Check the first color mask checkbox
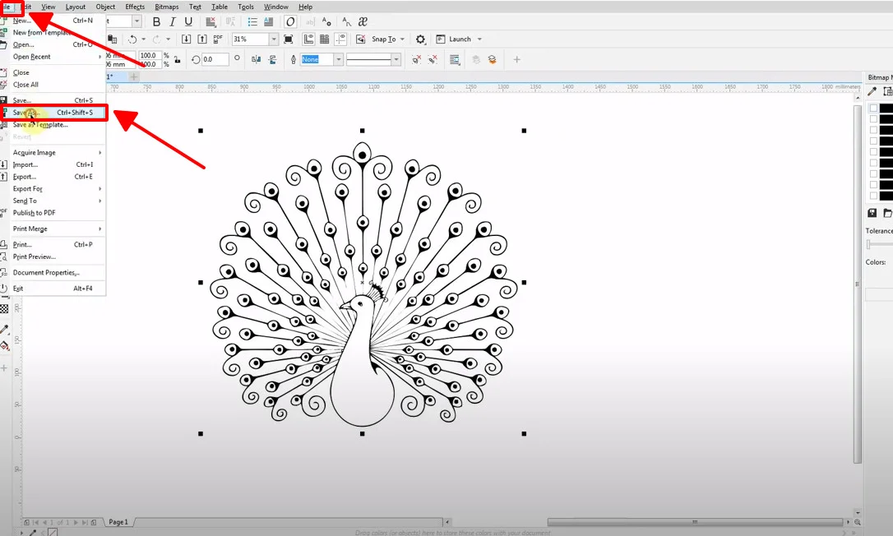 click(873, 109)
